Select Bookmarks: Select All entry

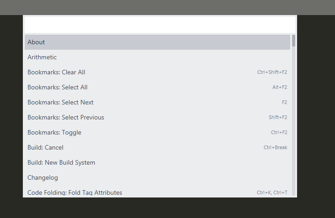click(x=58, y=87)
